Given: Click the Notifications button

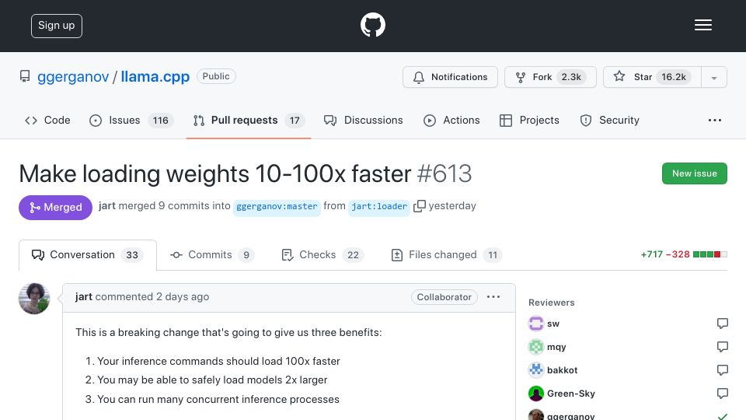Looking at the screenshot, I should pos(450,77).
